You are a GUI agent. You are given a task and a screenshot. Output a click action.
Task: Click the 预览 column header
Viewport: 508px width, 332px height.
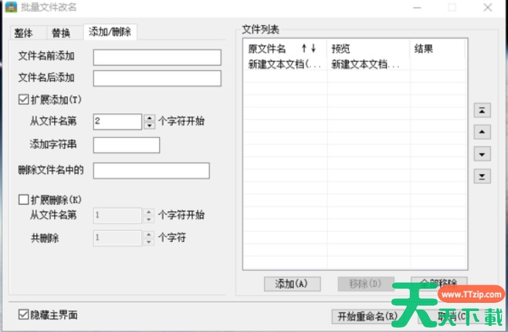(x=368, y=49)
